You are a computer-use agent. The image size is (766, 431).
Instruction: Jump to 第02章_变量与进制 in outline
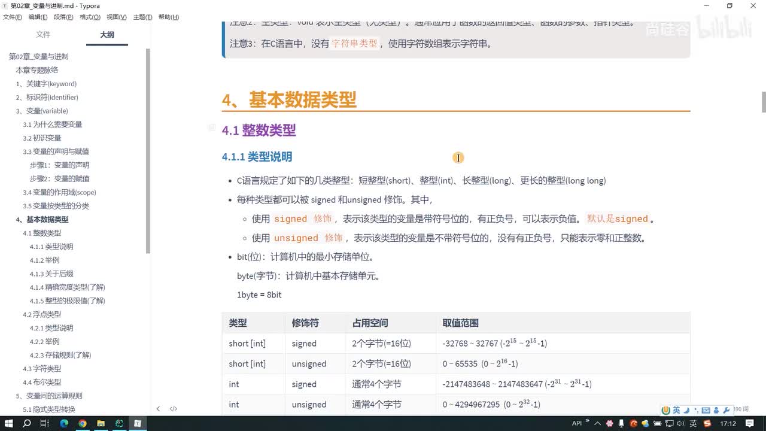[x=39, y=56]
